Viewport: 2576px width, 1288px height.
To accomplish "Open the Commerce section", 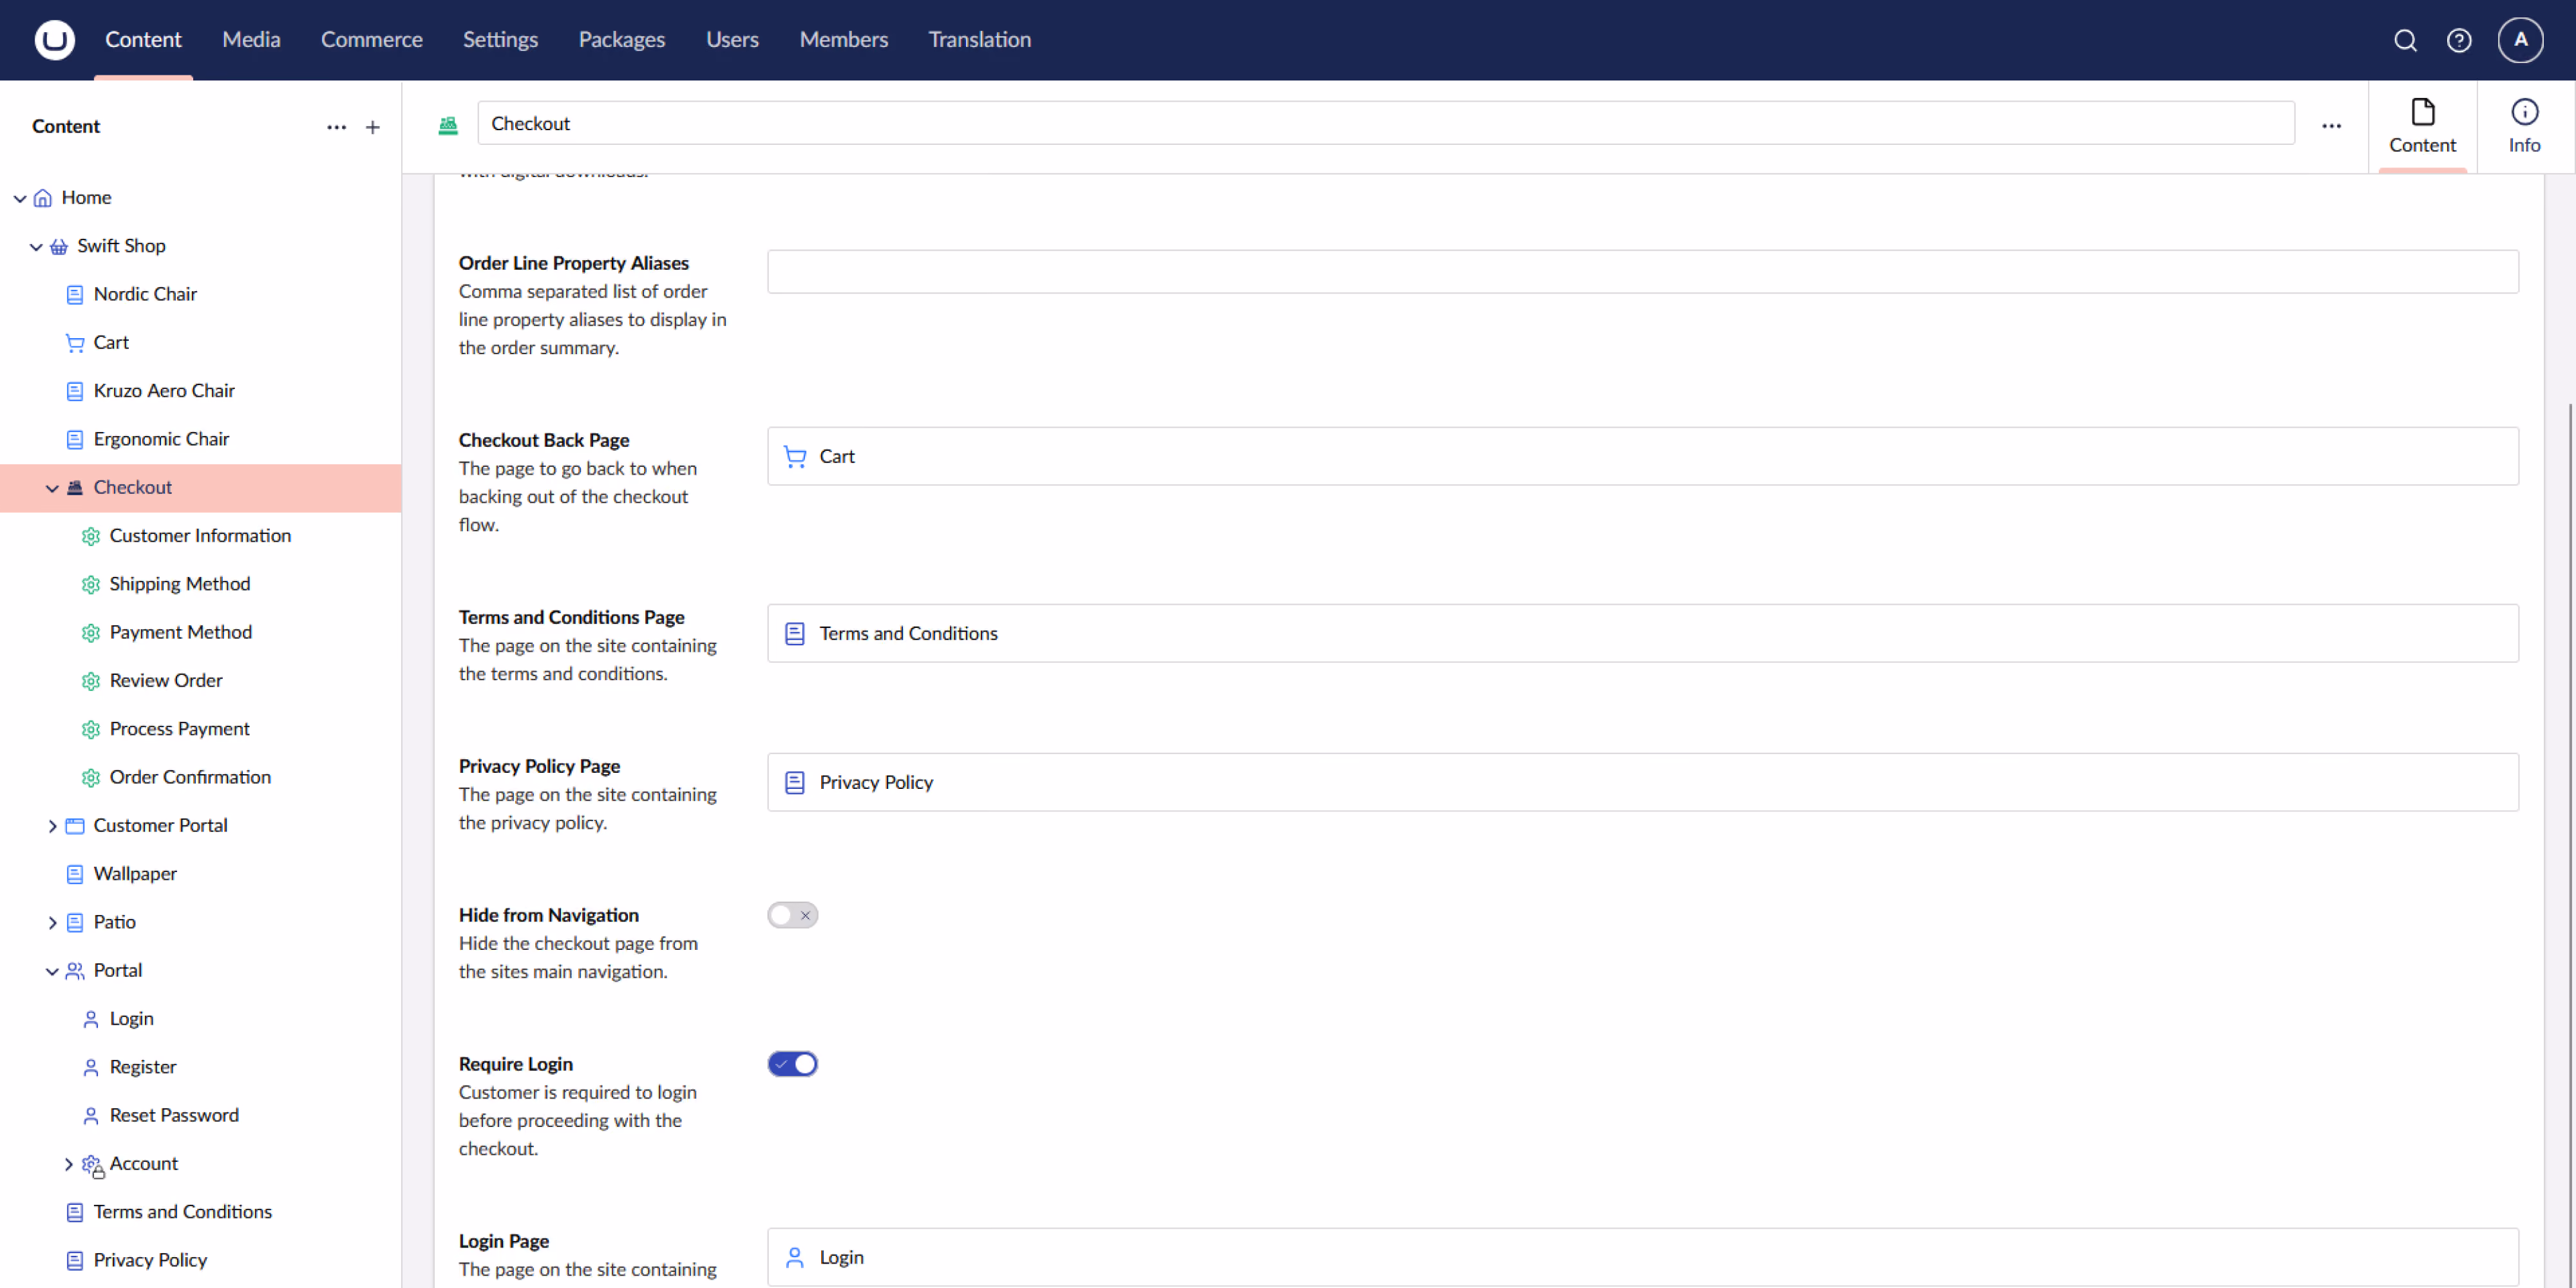I will coord(372,40).
